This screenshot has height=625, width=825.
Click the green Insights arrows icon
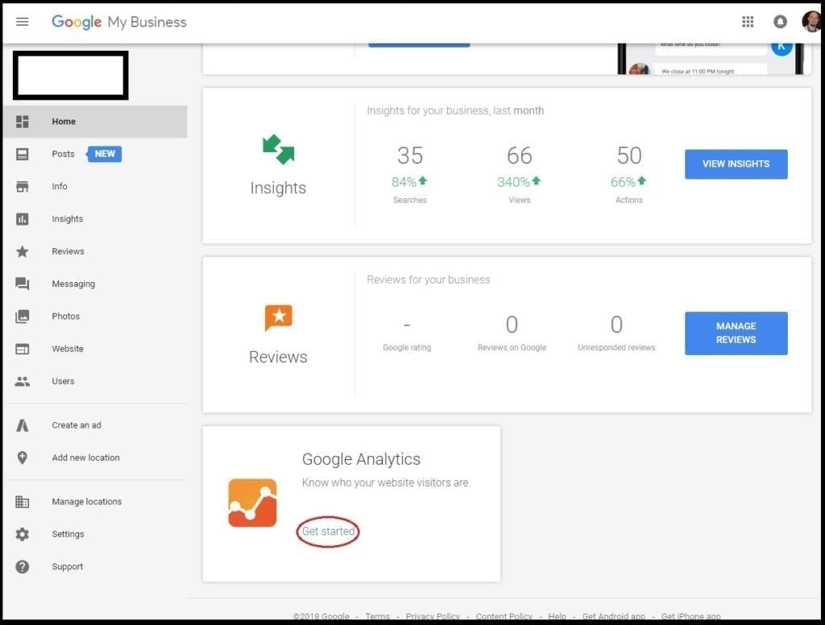[278, 150]
